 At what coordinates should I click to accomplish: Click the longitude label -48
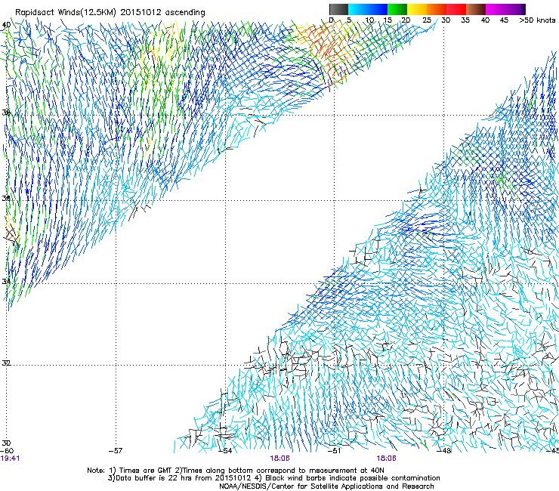coord(444,451)
